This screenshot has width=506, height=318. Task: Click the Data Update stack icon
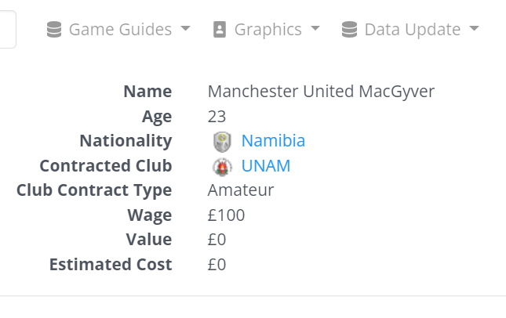349,30
